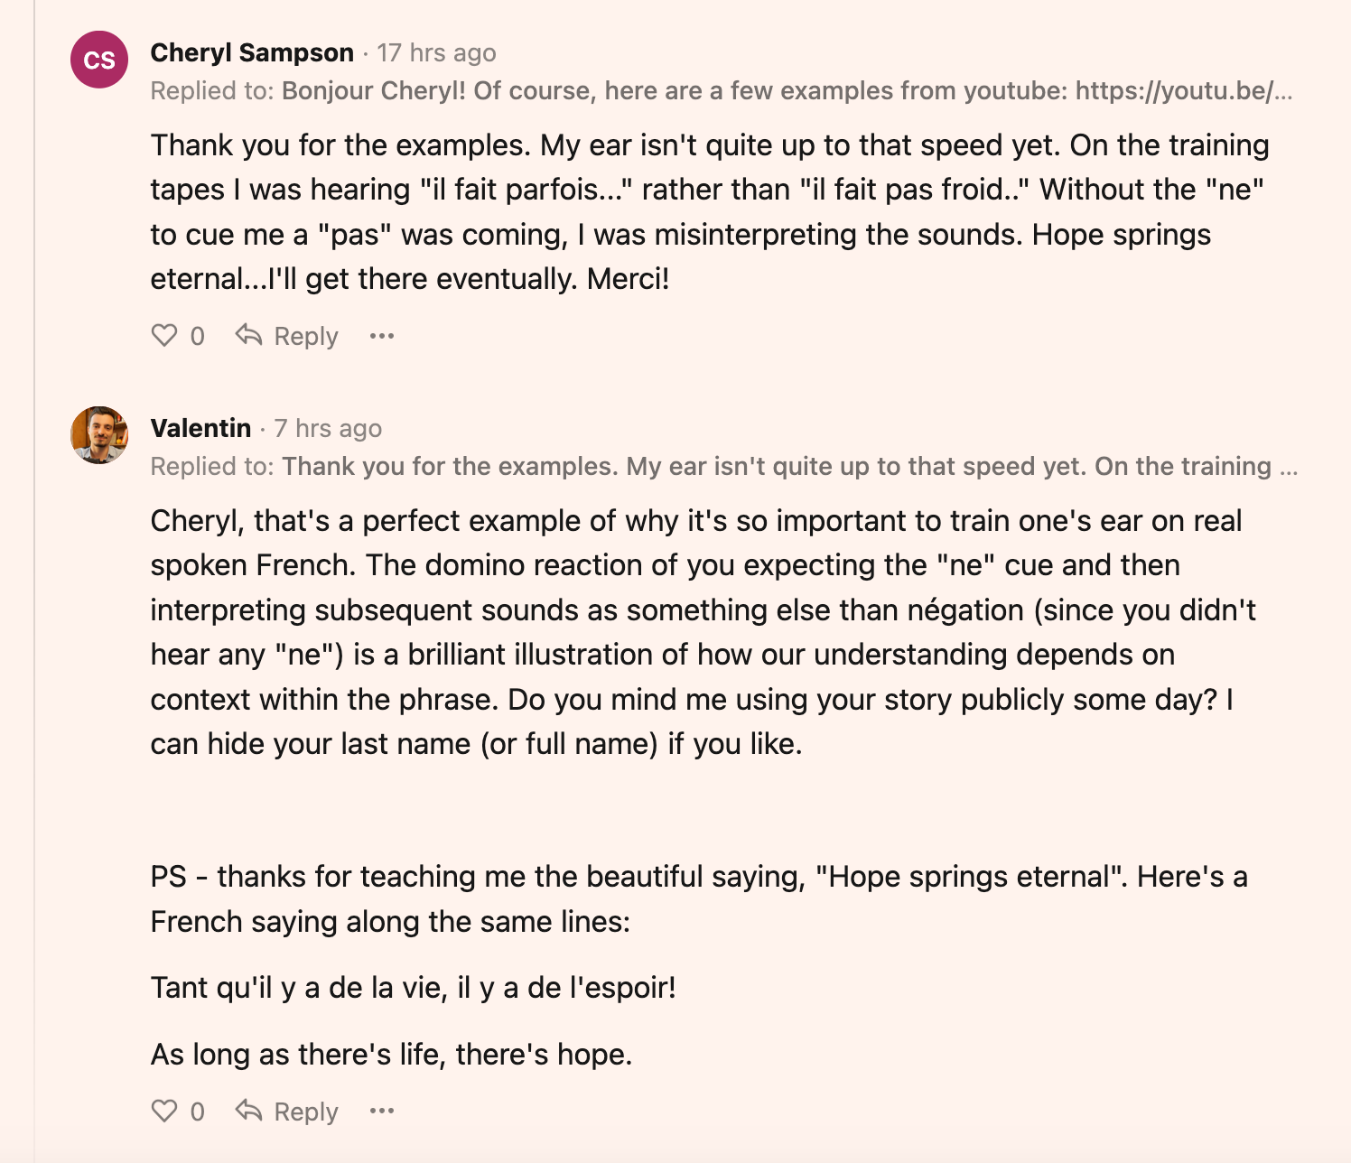Viewport: 1351px width, 1163px height.
Task: Click Valentin's profile photo
Action: (99, 434)
